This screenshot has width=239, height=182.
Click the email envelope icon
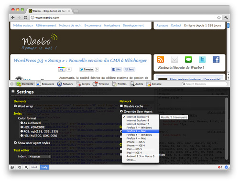(x=174, y=59)
